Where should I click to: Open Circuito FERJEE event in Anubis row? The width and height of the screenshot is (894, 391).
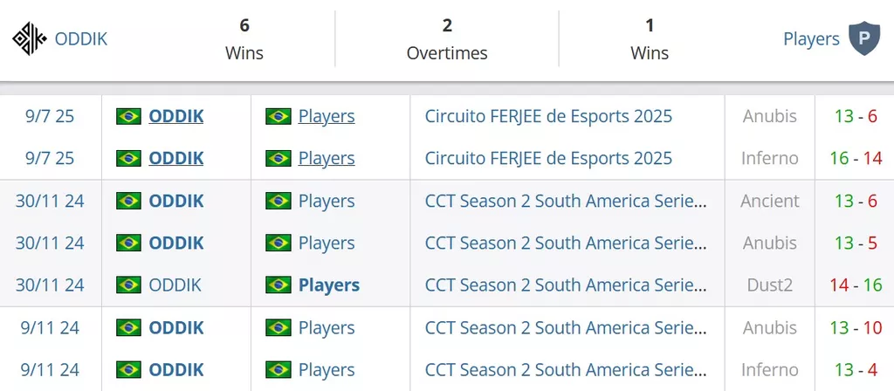(548, 116)
